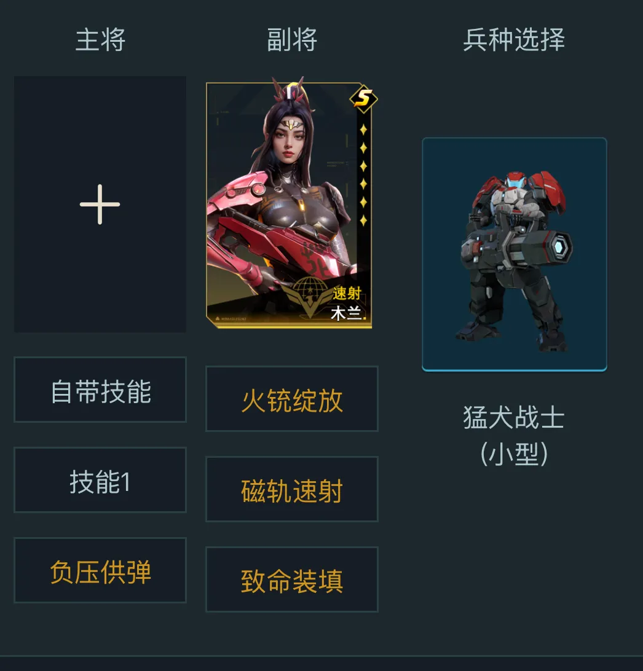643x671 pixels.
Task: Click the gold star column on Mulan's card
Action: (x=363, y=175)
